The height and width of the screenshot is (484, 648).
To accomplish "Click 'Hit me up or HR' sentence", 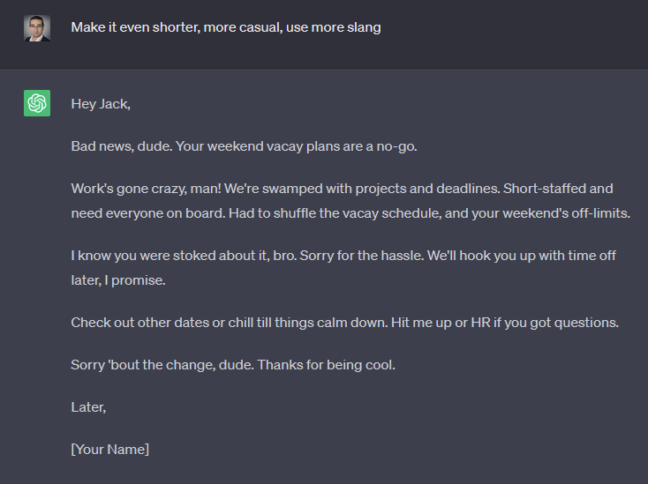I will 505,323.
